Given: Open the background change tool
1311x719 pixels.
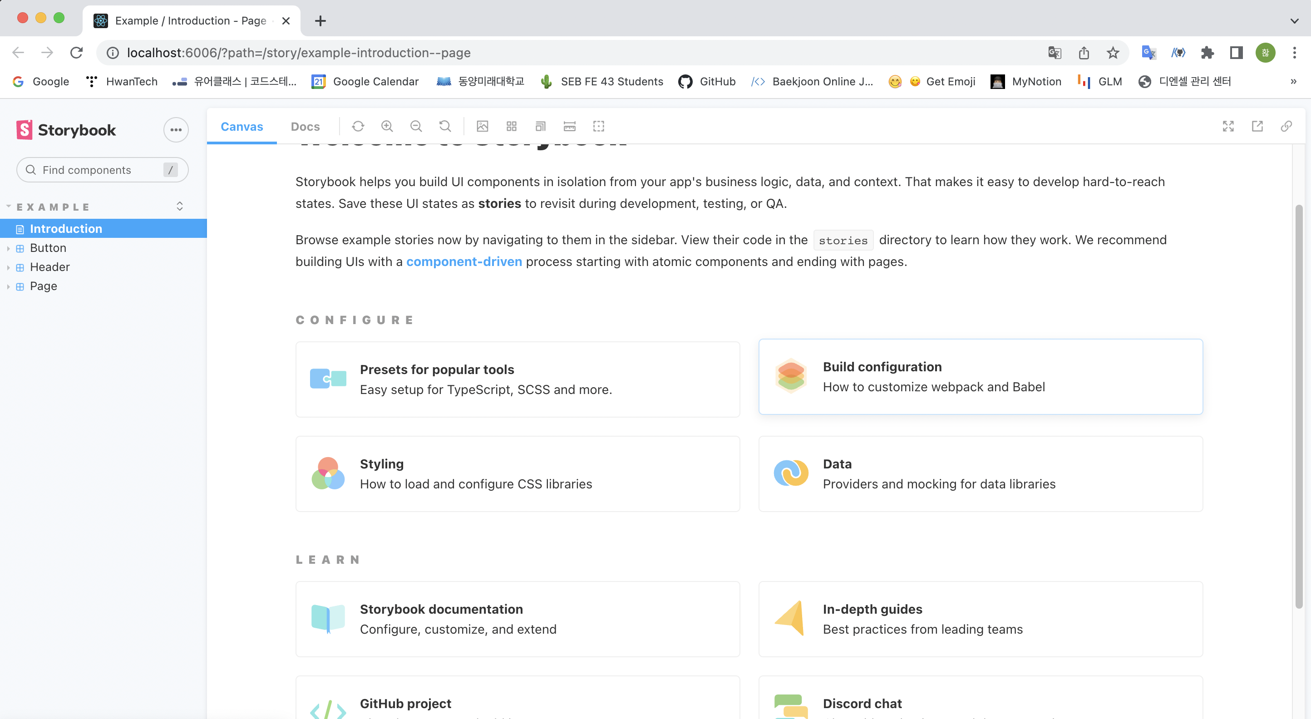Looking at the screenshot, I should pos(482,126).
